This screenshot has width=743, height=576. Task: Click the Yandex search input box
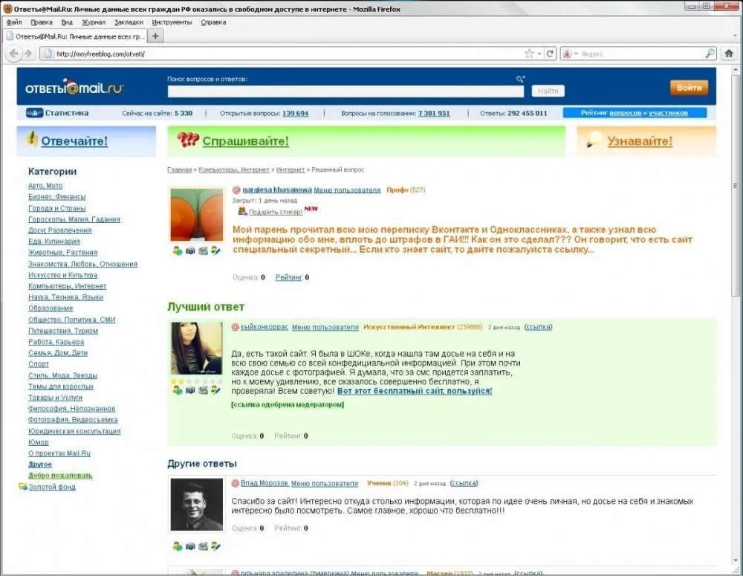pyautogui.click(x=642, y=54)
